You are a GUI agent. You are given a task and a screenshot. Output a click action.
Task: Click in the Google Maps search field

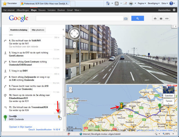tap(80, 18)
